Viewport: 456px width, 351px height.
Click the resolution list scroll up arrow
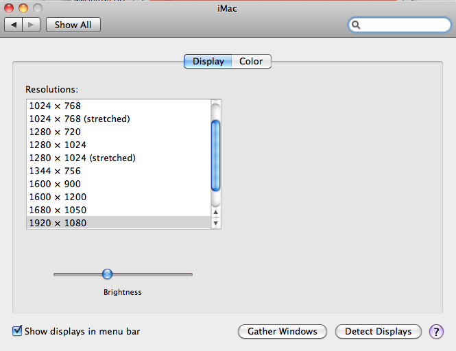(x=215, y=212)
